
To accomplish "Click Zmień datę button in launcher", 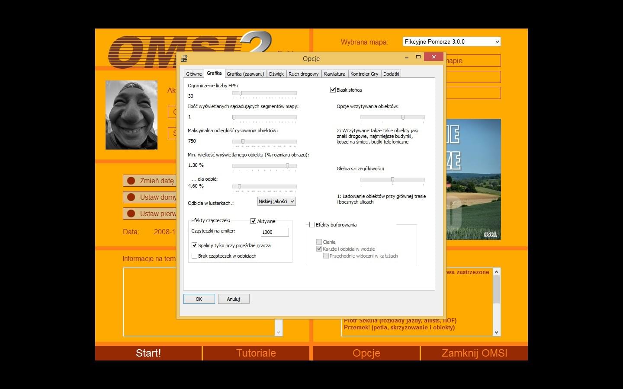I will (x=150, y=181).
